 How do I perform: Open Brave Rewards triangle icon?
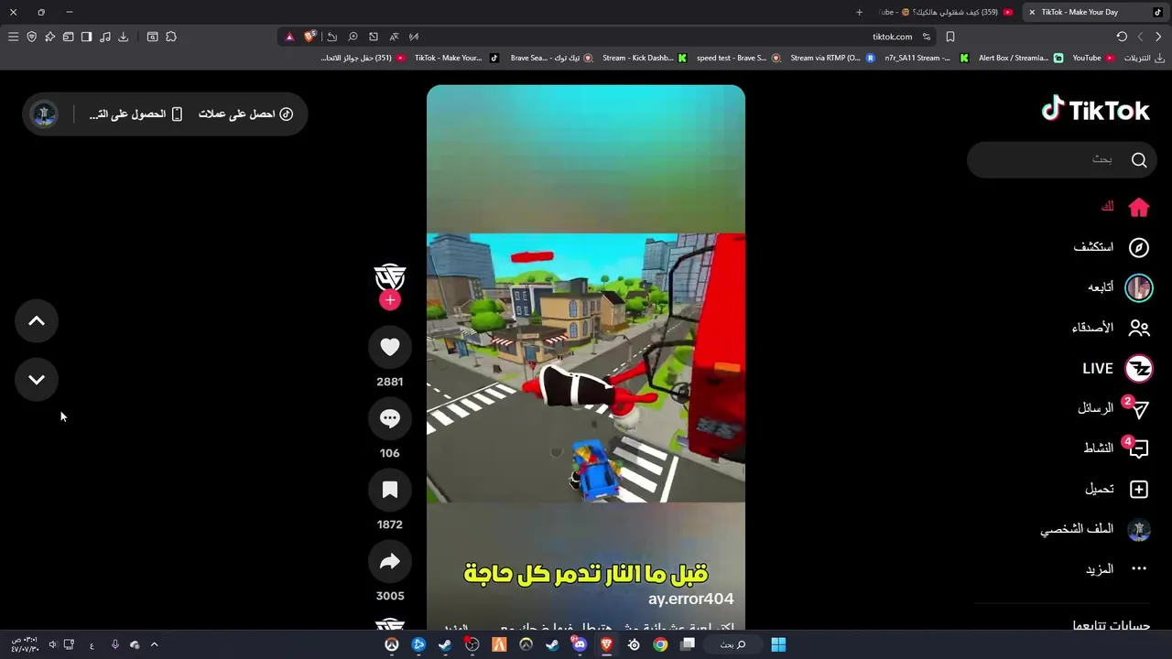(289, 37)
